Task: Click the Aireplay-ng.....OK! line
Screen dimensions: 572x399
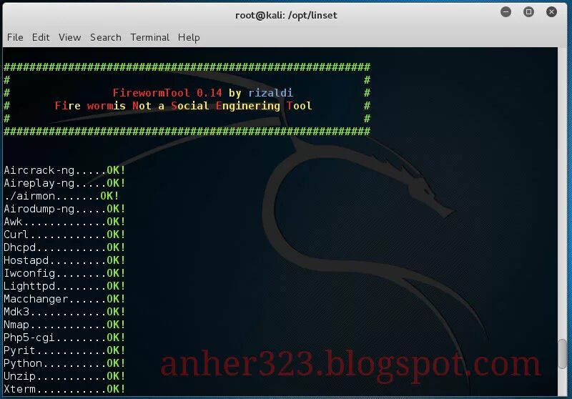Action: pos(64,183)
